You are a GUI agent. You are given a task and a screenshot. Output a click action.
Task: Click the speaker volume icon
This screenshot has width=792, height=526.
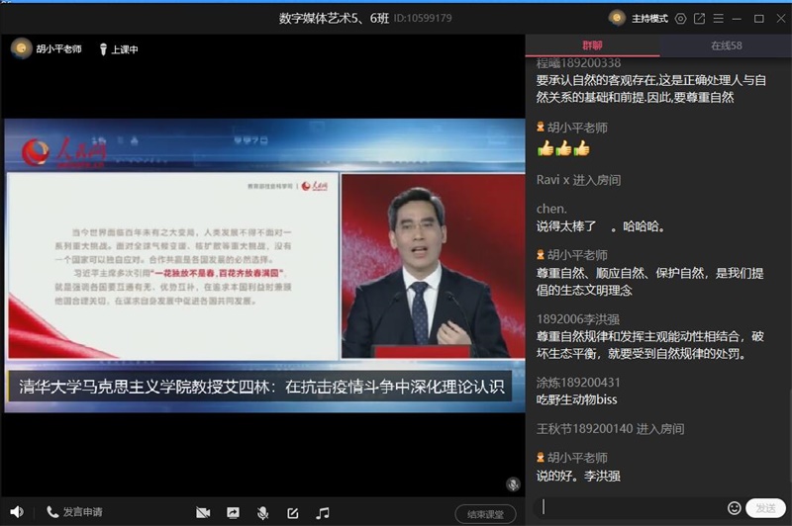coord(16,512)
